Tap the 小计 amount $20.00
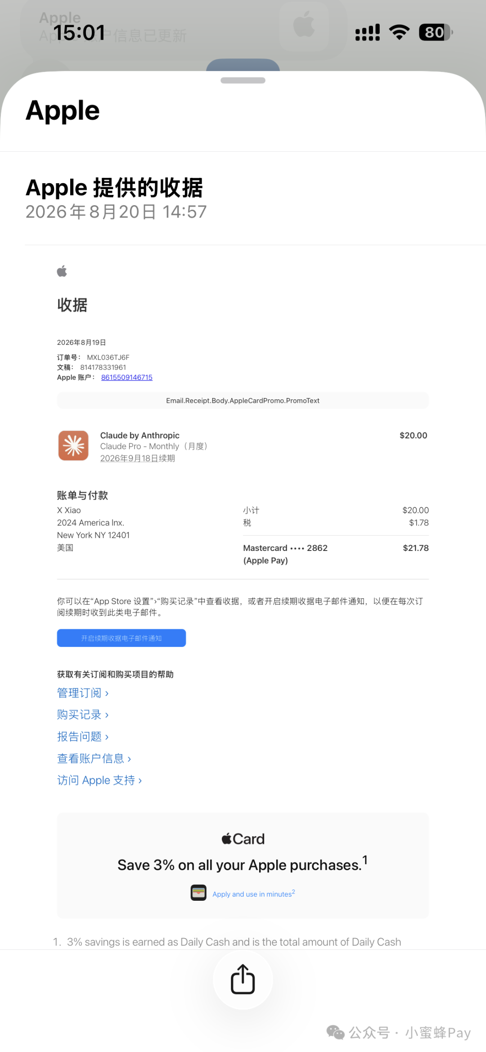This screenshot has height=1052, width=486. click(415, 510)
